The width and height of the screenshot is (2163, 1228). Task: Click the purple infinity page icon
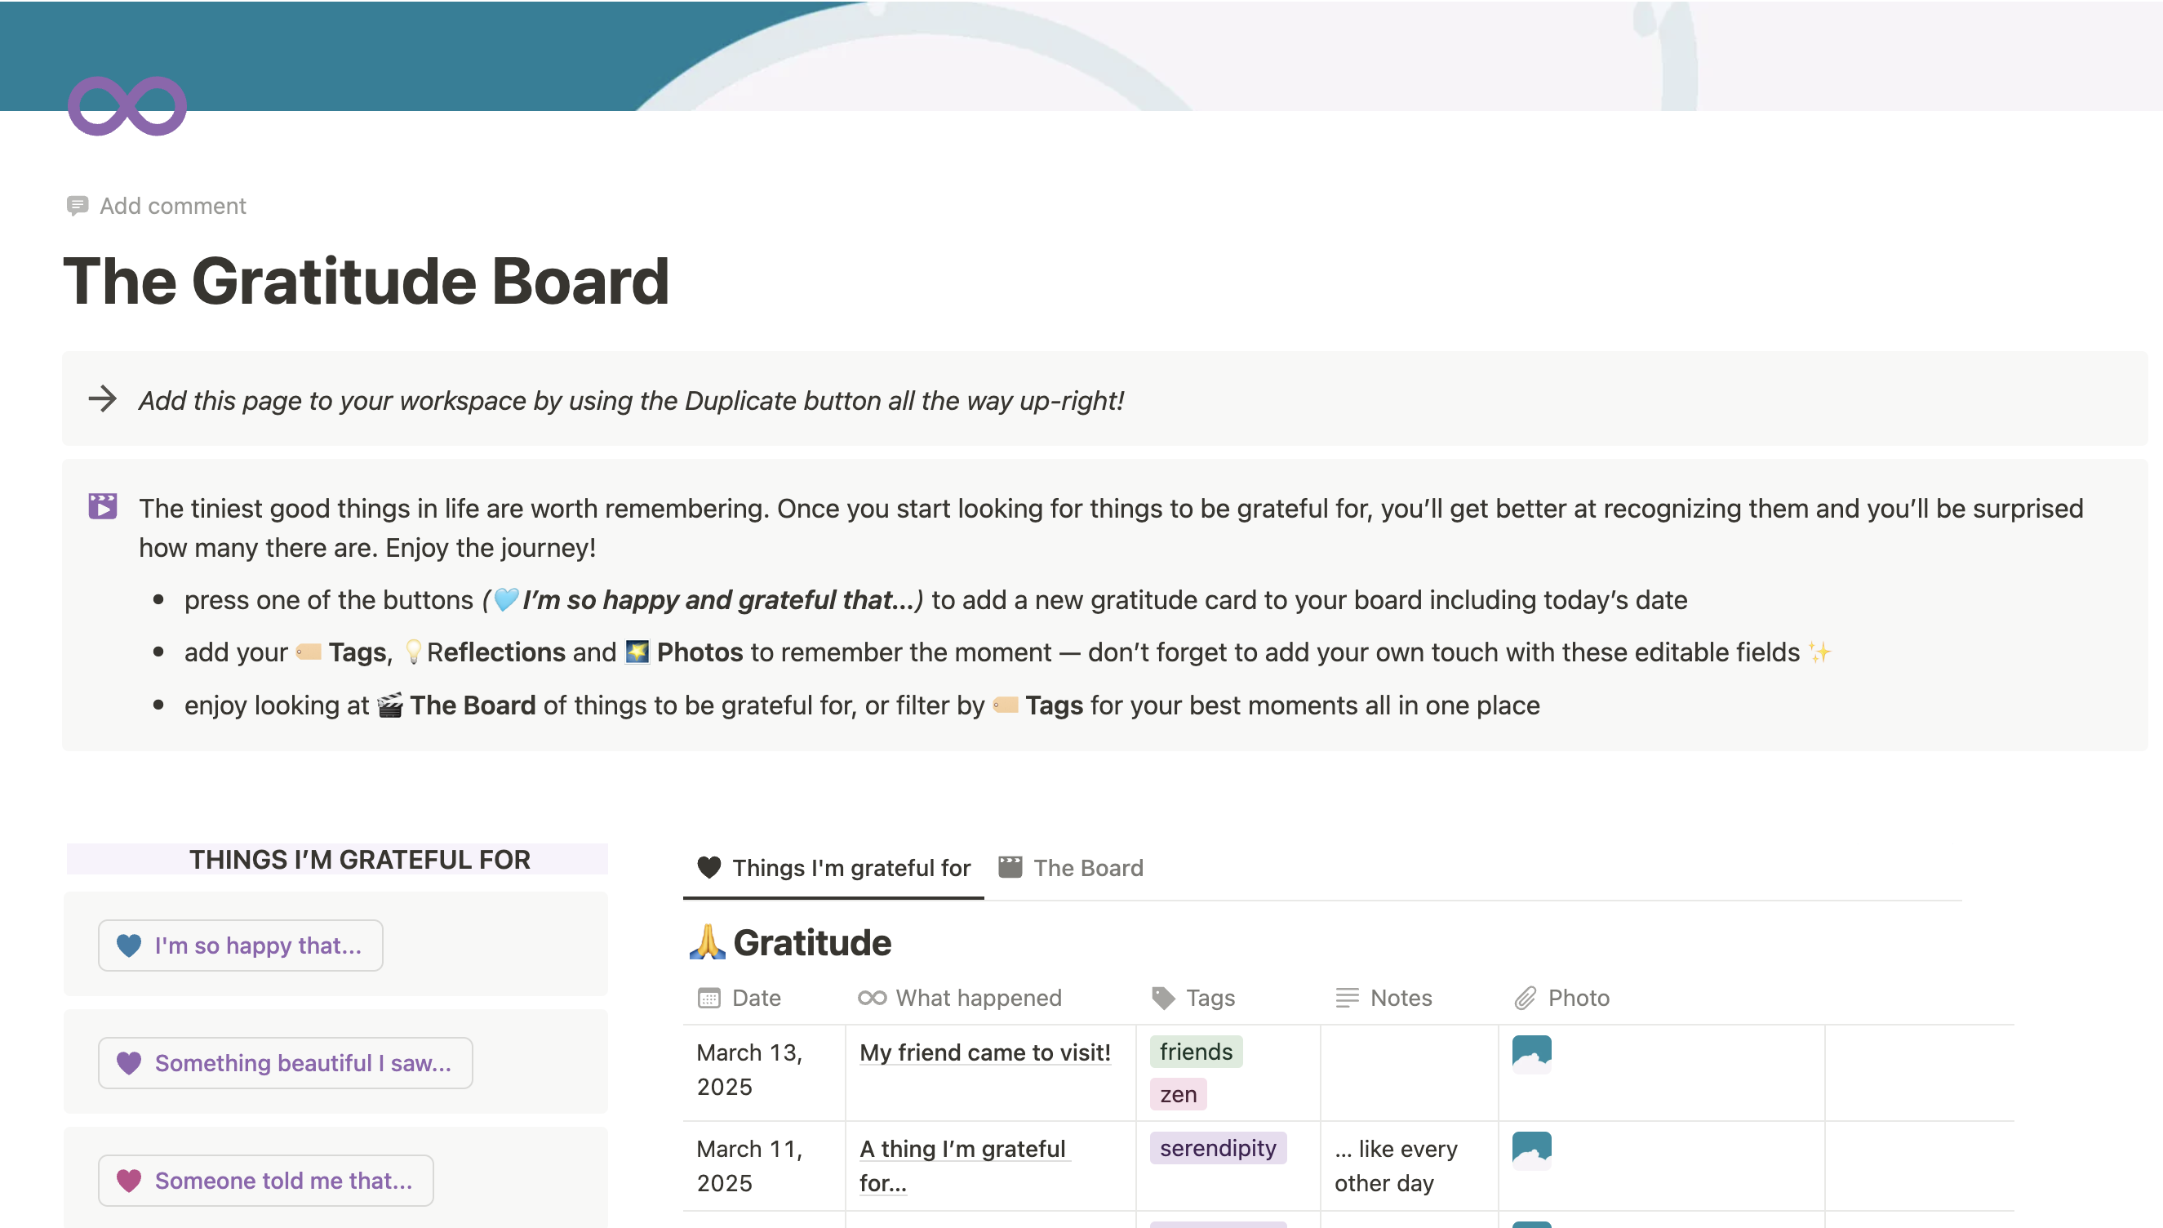[127, 106]
